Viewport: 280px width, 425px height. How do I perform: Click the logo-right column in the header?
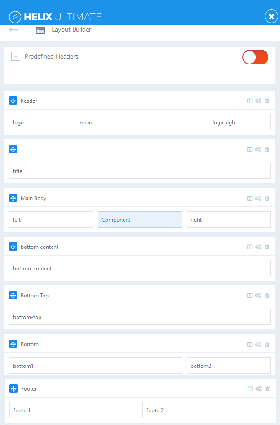click(239, 122)
